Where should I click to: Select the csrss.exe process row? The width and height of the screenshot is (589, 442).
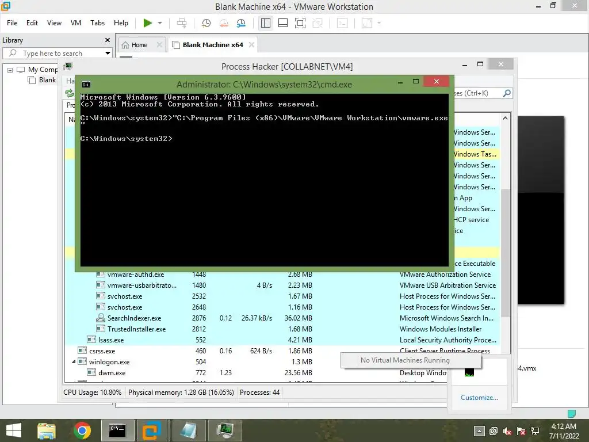(x=282, y=351)
